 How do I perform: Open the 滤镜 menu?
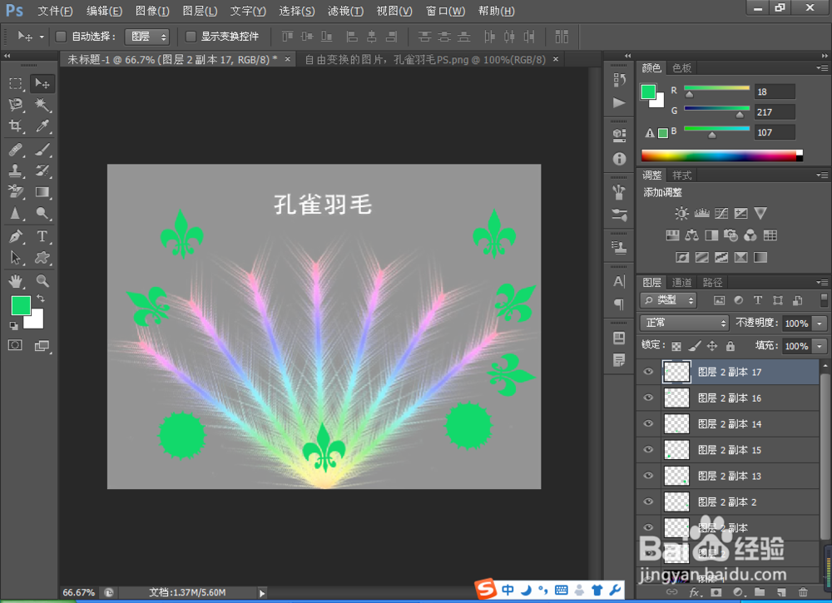[345, 11]
